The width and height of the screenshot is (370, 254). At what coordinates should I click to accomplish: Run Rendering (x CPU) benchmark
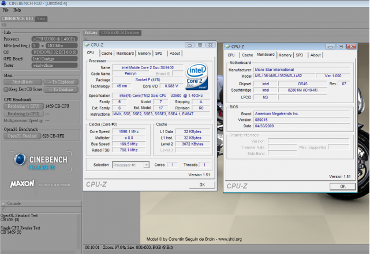(24, 113)
